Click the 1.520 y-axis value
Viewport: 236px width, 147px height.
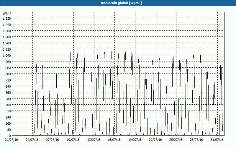click(7, 18)
